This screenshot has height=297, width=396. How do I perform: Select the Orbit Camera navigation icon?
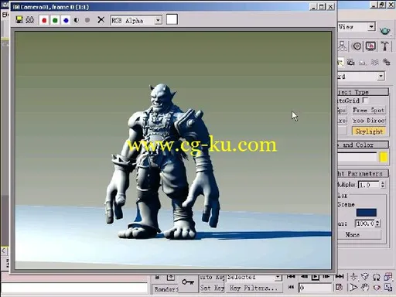tap(377, 287)
